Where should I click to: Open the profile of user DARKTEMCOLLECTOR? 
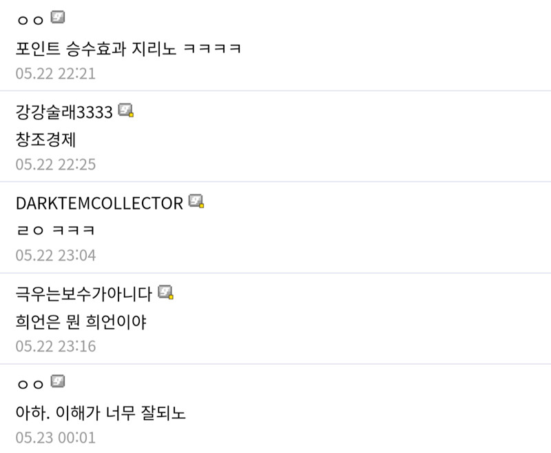click(x=99, y=203)
